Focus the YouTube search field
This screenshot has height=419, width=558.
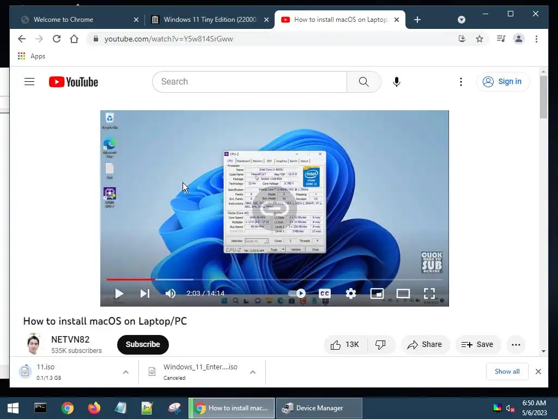click(x=250, y=82)
